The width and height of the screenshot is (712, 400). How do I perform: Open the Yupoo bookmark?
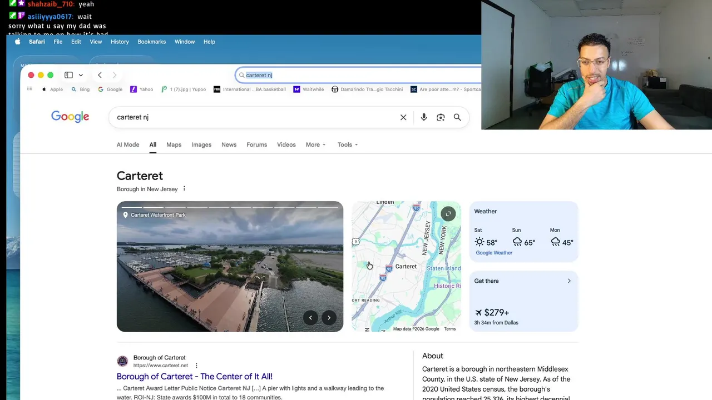point(184,89)
